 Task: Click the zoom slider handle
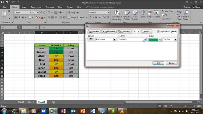pos(185,106)
